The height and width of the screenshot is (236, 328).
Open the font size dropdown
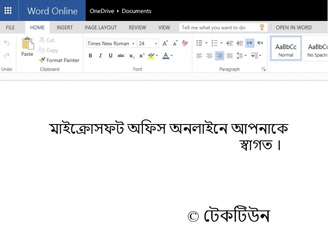(156, 44)
